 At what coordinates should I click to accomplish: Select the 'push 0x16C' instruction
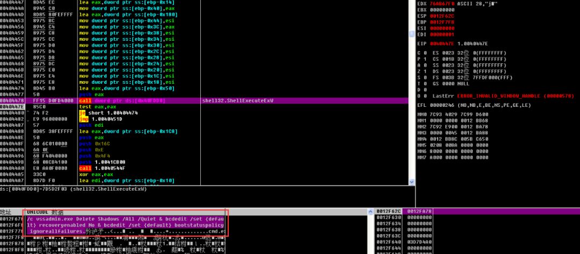93,143
